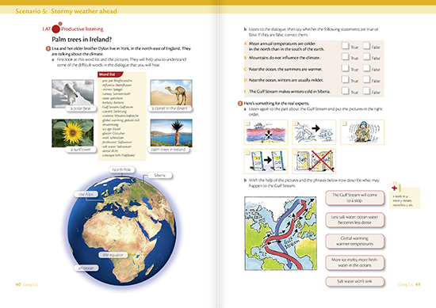Check True for statement A about annual temperatures

coord(345,46)
